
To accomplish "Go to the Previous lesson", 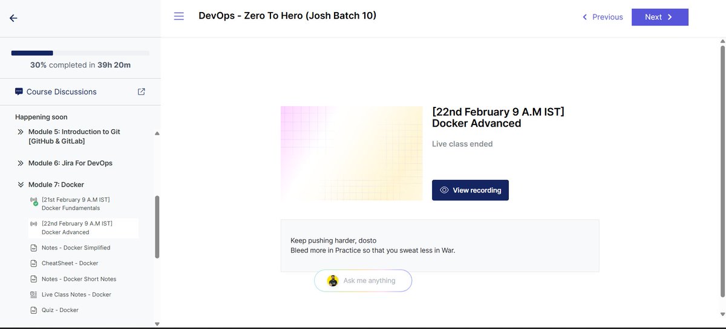I will 602,17.
